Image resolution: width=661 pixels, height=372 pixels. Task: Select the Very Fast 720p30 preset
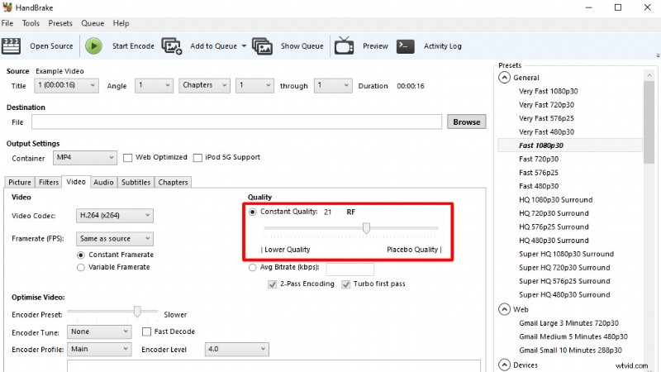click(x=546, y=105)
